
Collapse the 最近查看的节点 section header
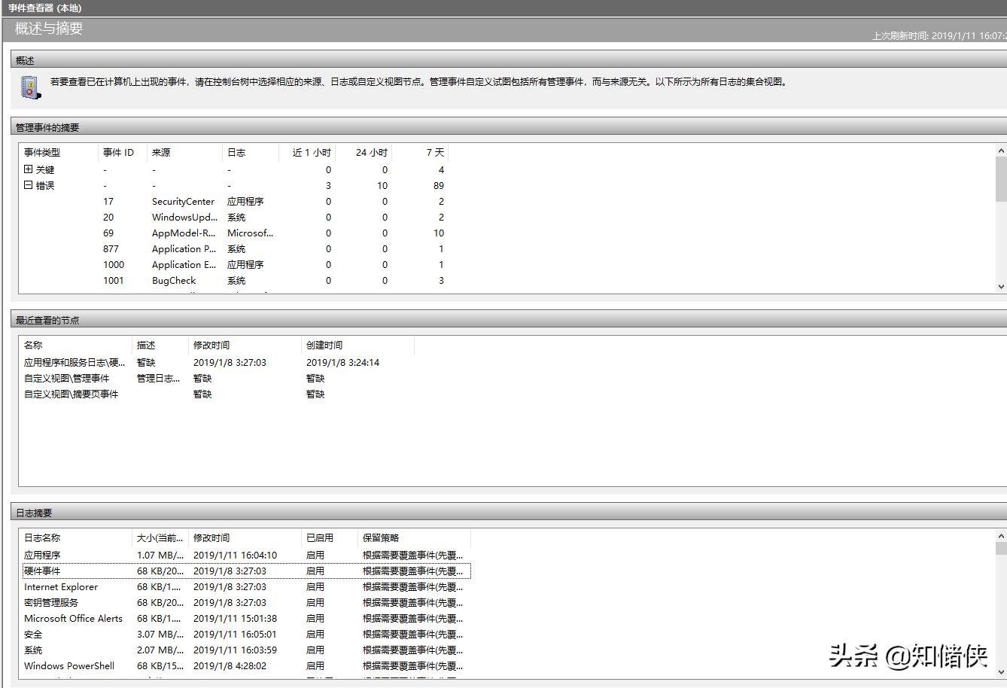pos(509,320)
